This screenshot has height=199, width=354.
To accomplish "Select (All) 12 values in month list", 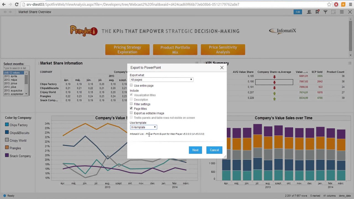I will [x=14, y=73].
